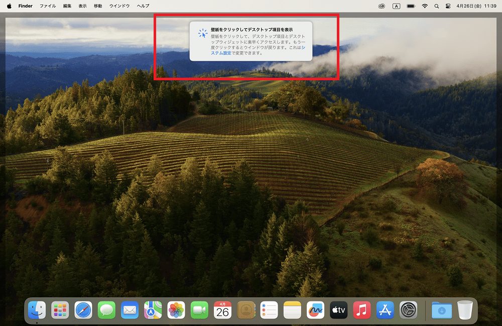Open the Photos app in Dock
Viewport: 502px width, 326px height.
[176, 310]
